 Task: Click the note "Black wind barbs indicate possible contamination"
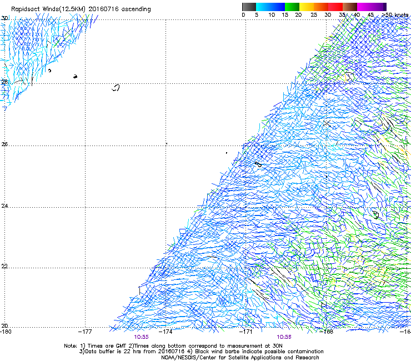259,352
